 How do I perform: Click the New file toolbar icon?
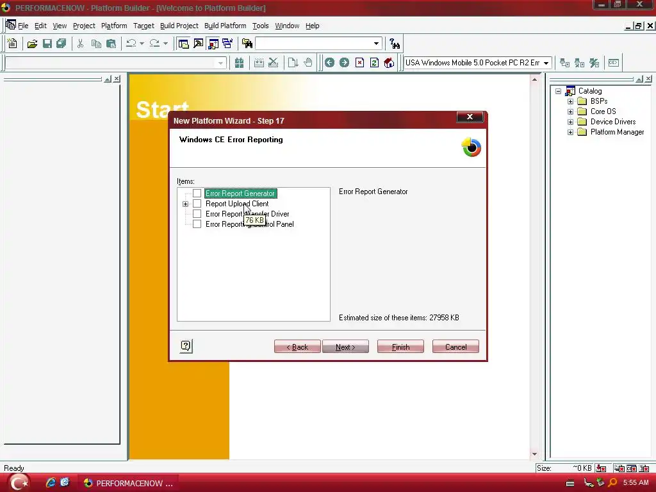(12, 44)
